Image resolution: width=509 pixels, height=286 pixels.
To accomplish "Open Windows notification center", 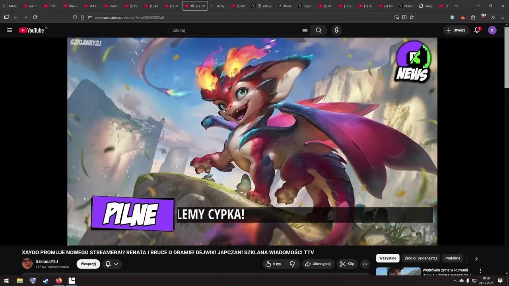I will pos(500,281).
